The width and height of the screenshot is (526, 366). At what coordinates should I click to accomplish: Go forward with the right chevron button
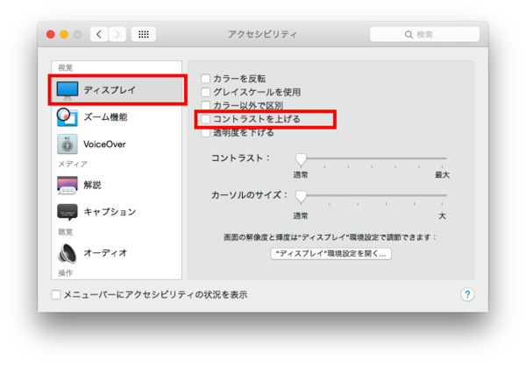117,34
